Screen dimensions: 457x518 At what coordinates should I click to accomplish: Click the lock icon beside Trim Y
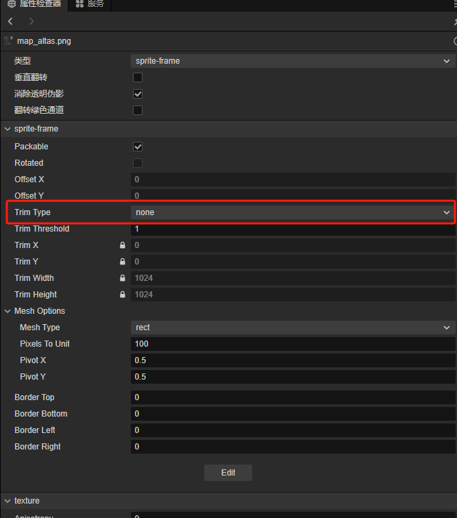click(x=122, y=262)
